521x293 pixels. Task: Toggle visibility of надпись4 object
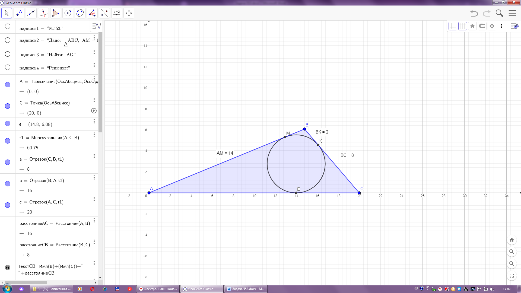(x=8, y=67)
